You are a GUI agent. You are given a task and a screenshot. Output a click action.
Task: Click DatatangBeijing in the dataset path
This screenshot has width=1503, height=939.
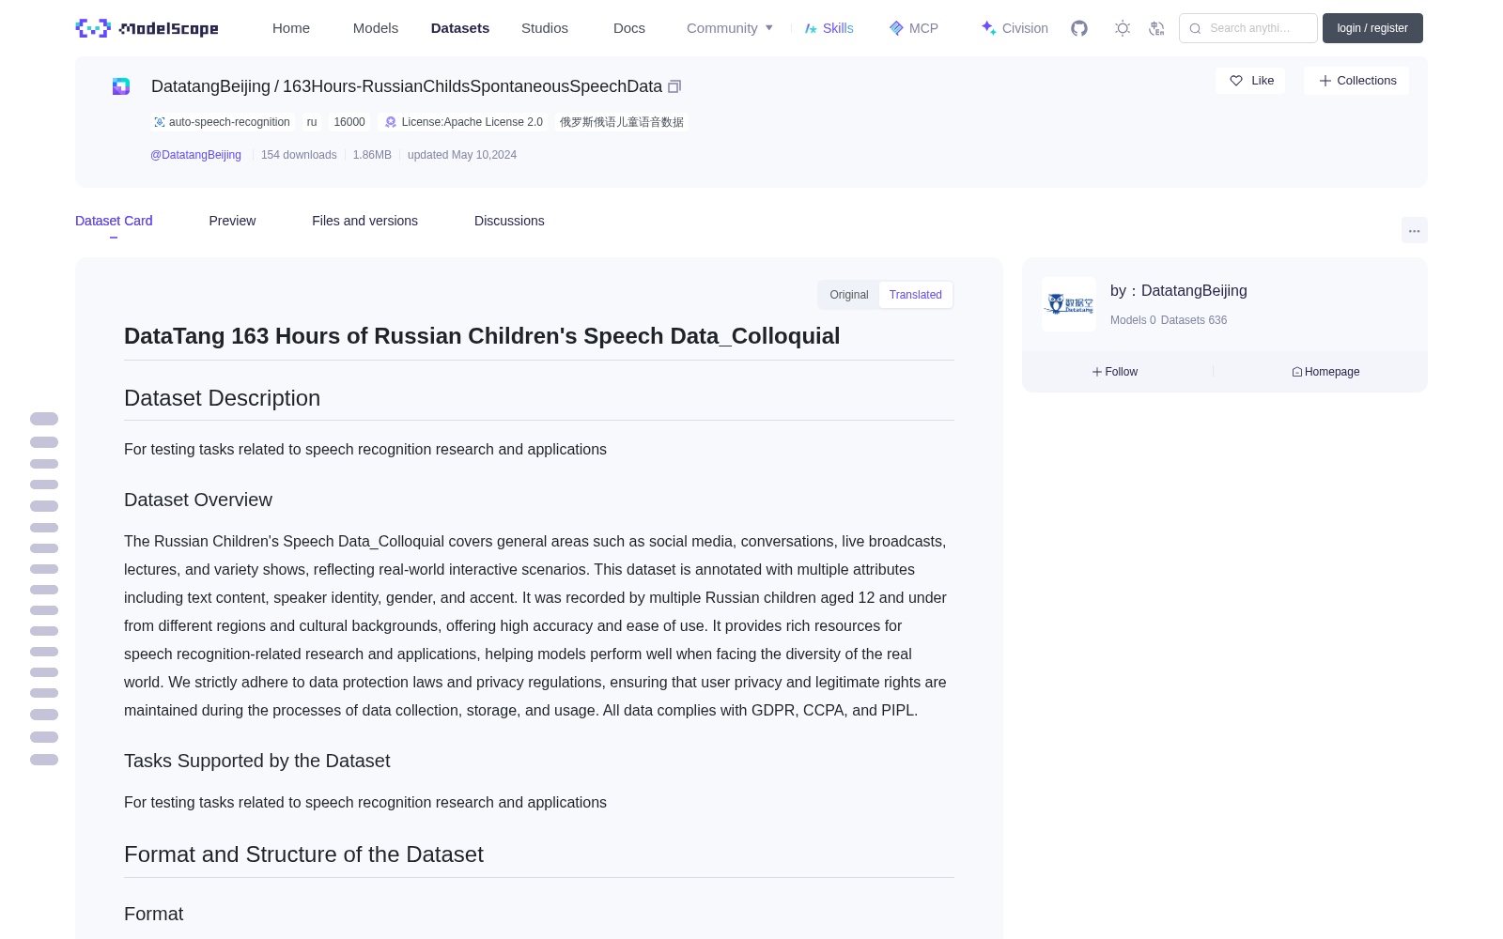[210, 86]
